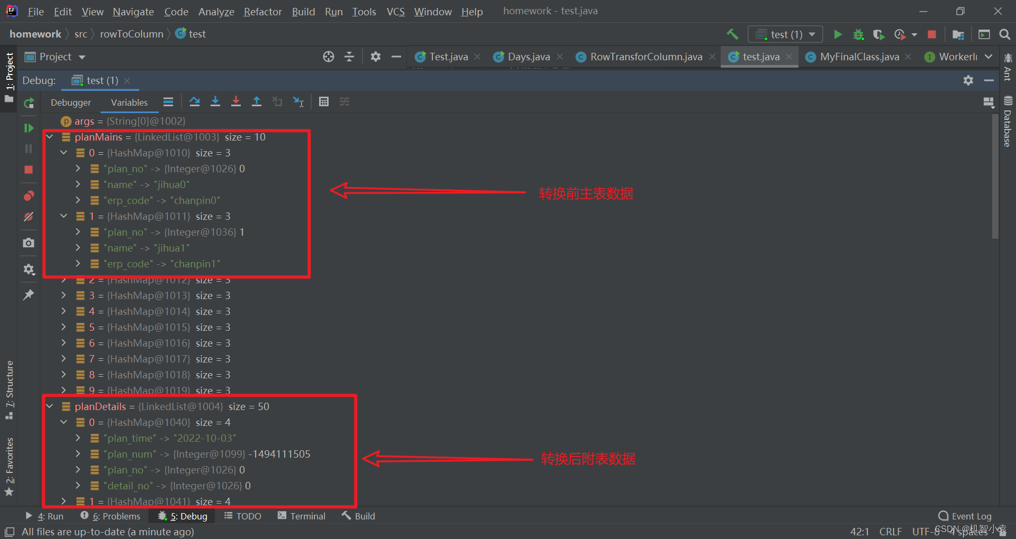Open Debug panel settings gear
The height and width of the screenshot is (539, 1016).
point(968,80)
